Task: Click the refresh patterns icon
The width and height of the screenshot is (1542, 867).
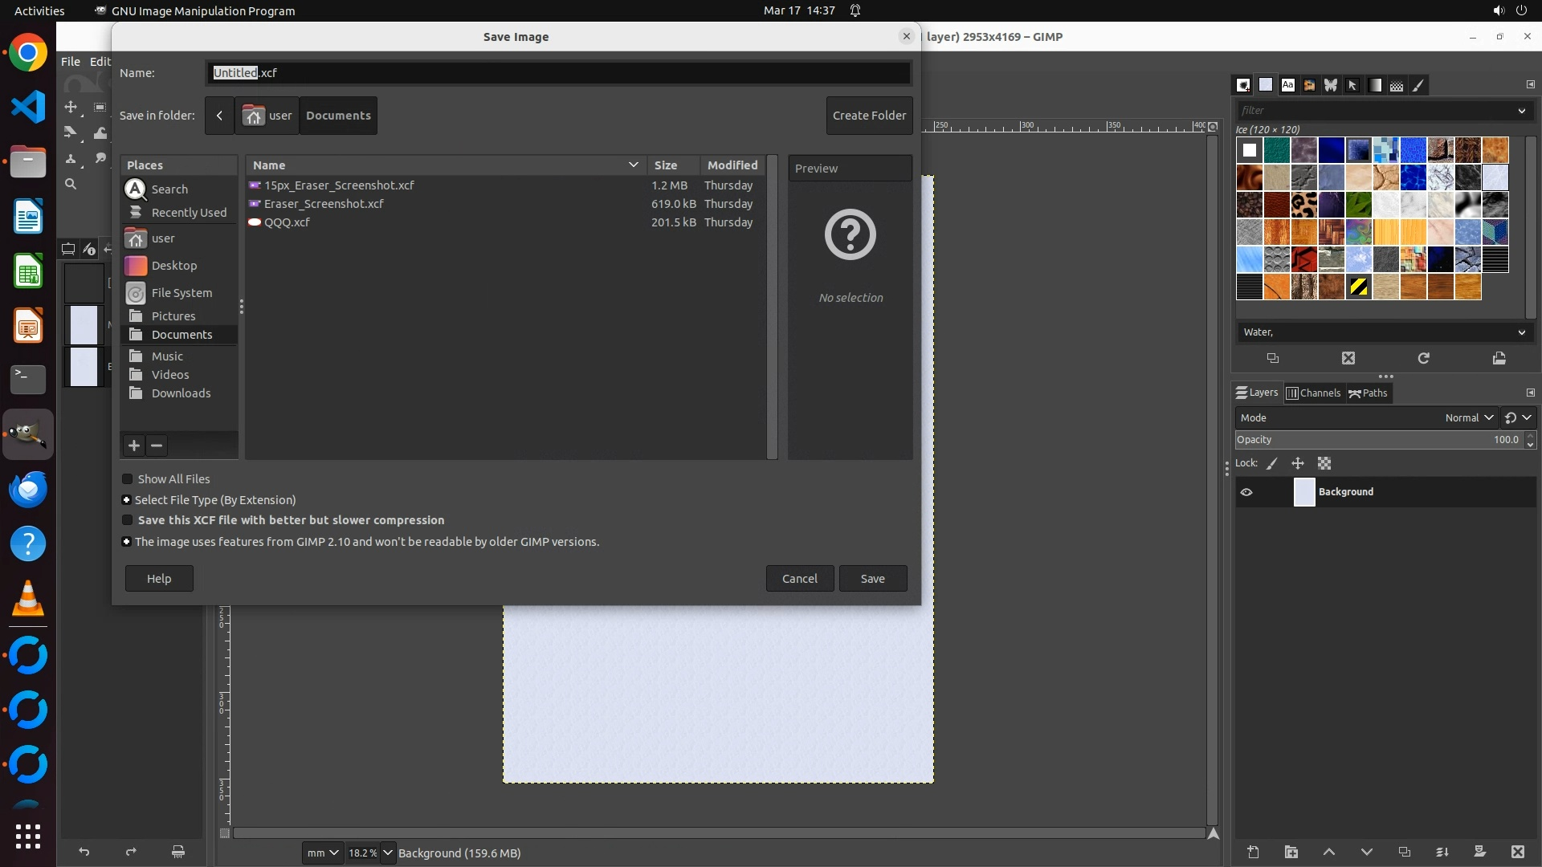Action: (x=1423, y=358)
